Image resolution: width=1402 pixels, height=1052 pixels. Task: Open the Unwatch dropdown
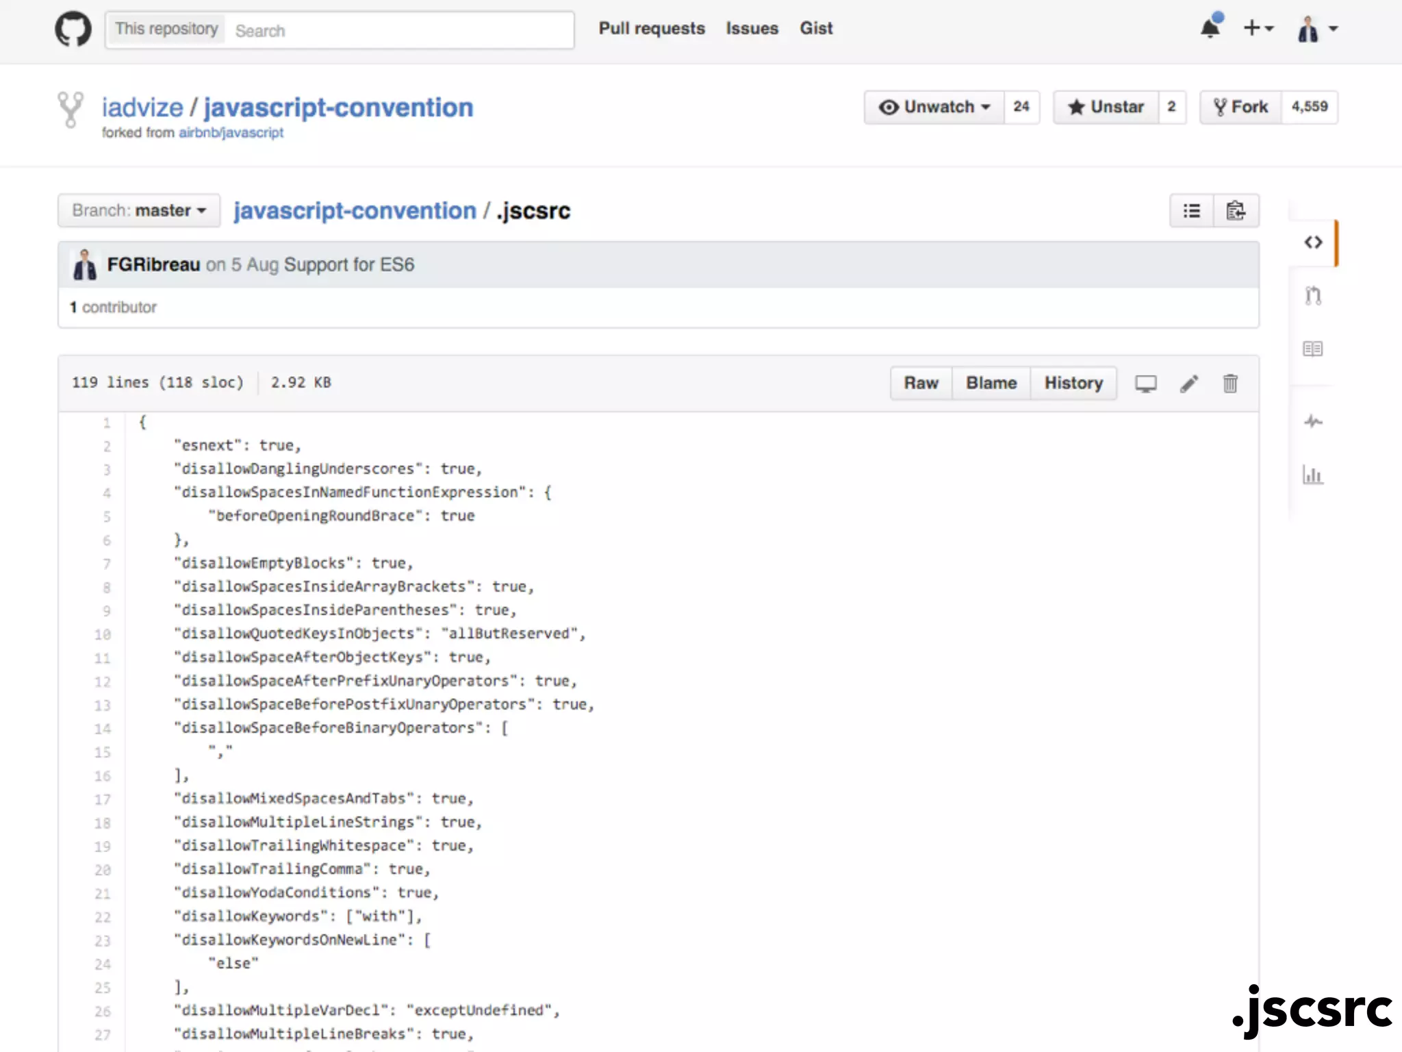point(934,107)
